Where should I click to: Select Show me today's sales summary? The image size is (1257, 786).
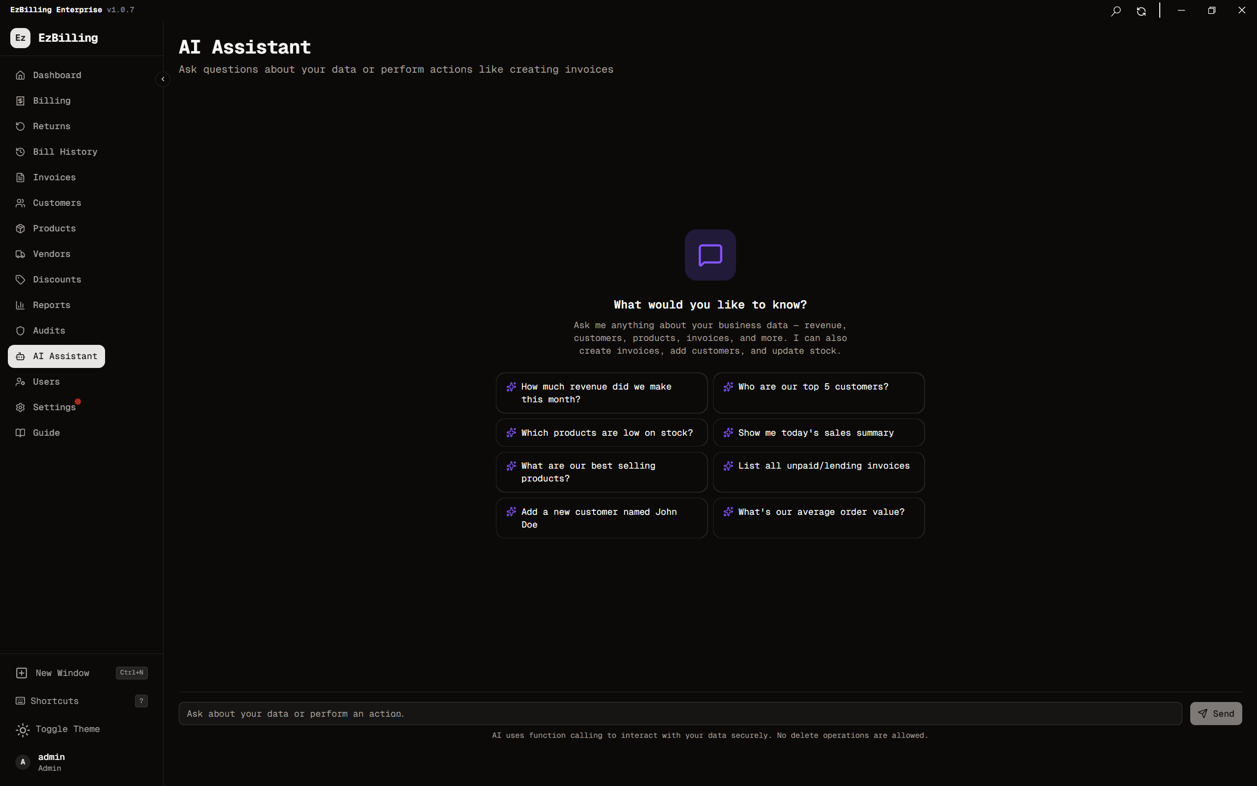(819, 432)
